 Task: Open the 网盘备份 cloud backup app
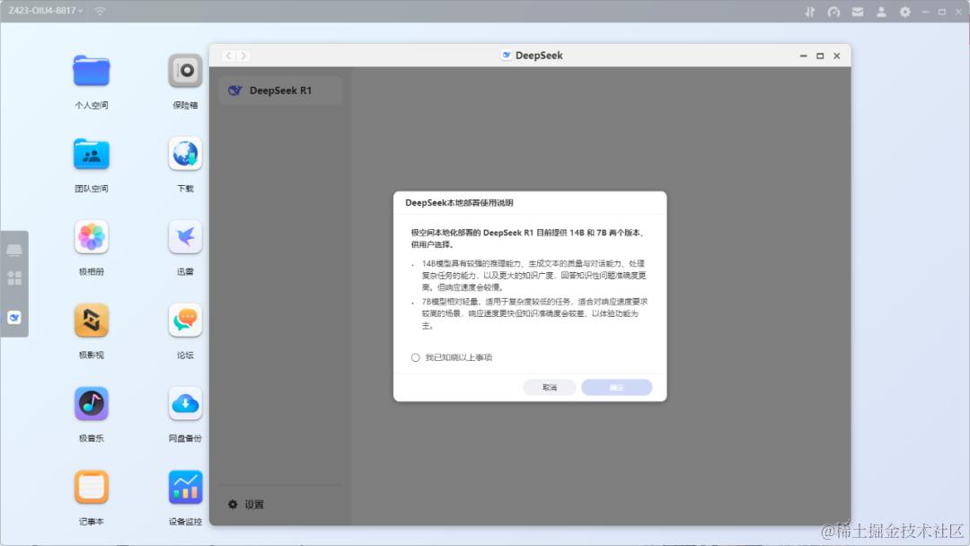184,404
